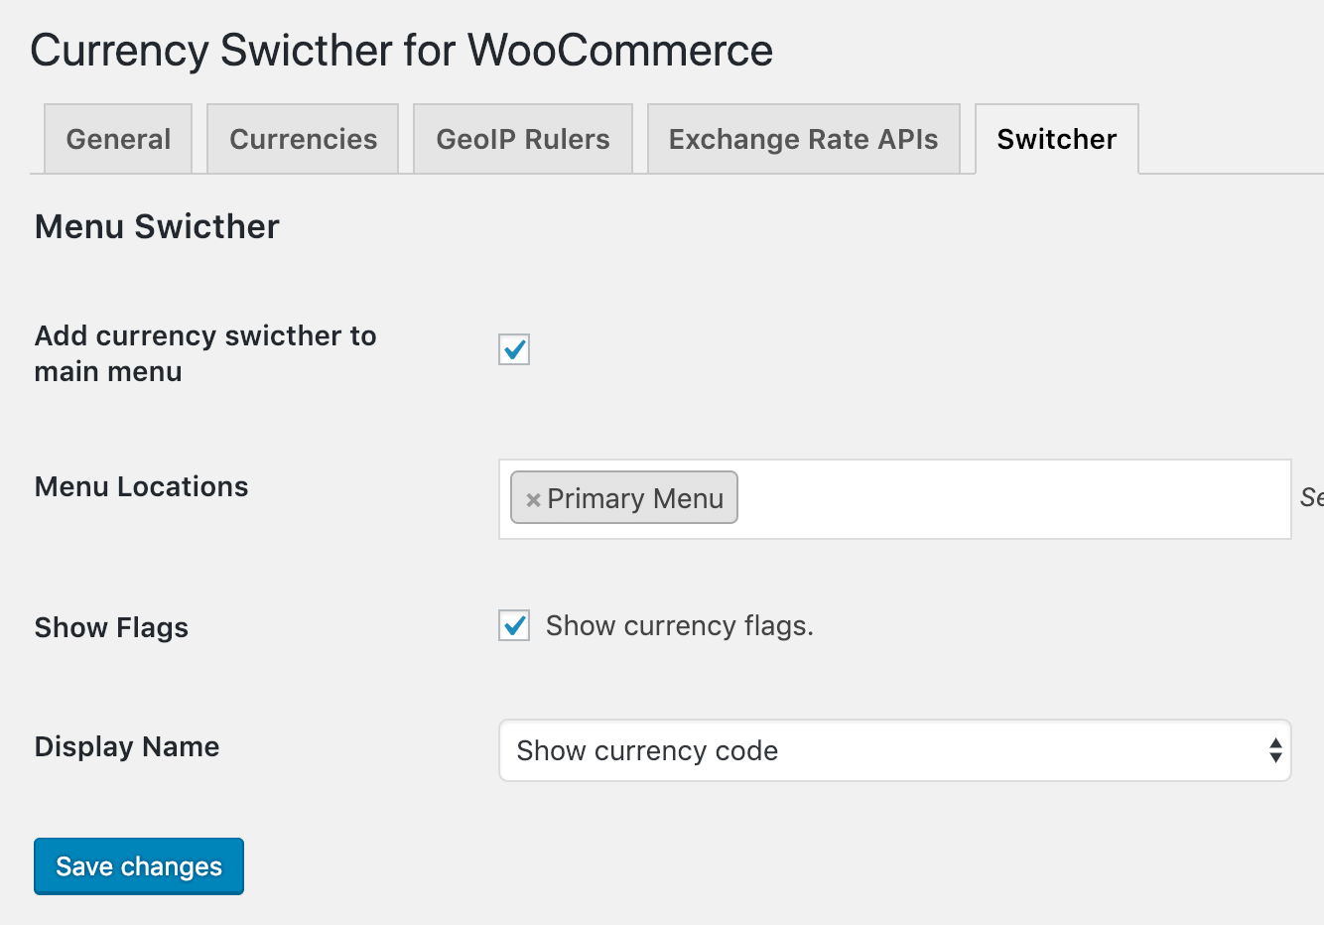Click the Menu Locations label
This screenshot has height=925, width=1324.
[x=142, y=486]
